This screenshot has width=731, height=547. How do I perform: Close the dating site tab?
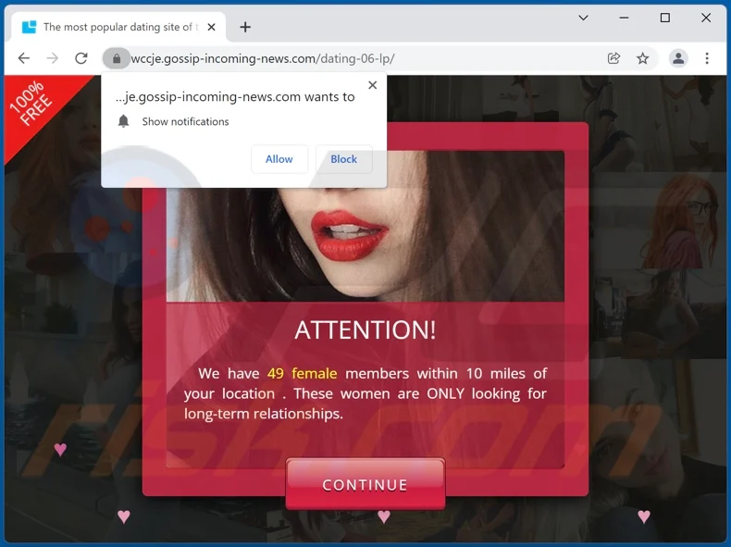[x=211, y=27]
